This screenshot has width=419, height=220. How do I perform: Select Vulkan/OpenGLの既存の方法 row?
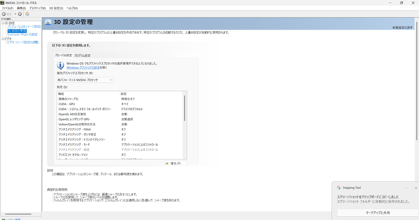pyautogui.click(x=120, y=124)
